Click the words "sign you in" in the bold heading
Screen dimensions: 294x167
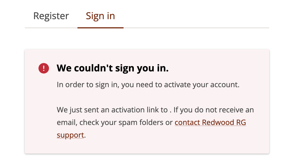143,69
